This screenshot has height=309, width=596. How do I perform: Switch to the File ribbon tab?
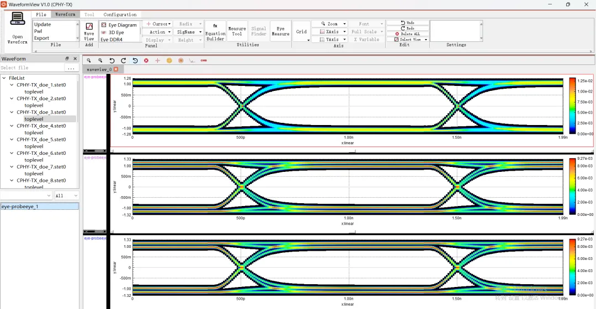tap(41, 14)
